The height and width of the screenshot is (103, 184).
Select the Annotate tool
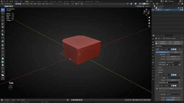[x=3, y=31]
